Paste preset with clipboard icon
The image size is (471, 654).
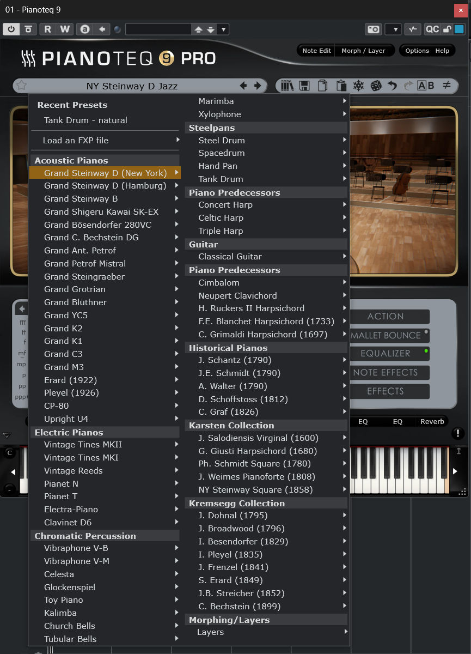click(341, 86)
